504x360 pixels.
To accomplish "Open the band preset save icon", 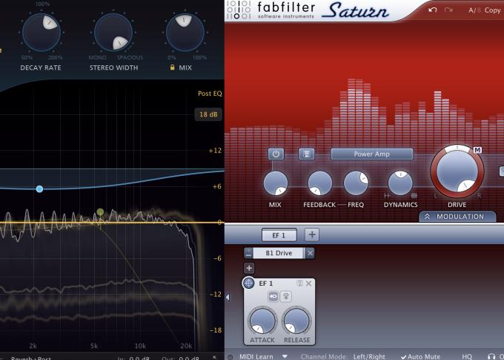I will [x=306, y=154].
